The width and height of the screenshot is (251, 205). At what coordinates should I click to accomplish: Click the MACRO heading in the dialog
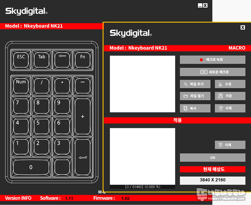[237, 48]
